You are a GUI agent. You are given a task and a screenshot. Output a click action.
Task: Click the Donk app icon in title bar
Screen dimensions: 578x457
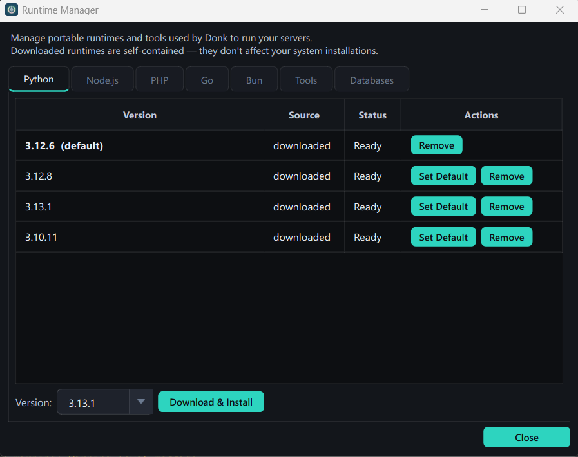[x=12, y=10]
